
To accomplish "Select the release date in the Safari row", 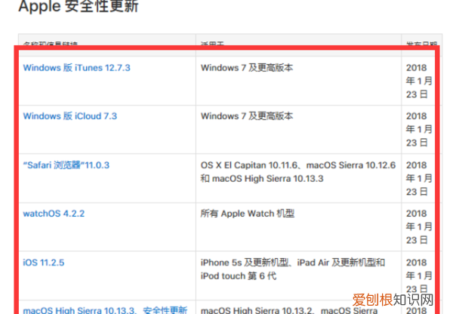I will point(418,178).
